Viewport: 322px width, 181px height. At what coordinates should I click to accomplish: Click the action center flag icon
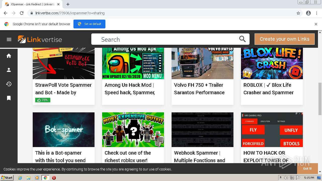coord(298,178)
